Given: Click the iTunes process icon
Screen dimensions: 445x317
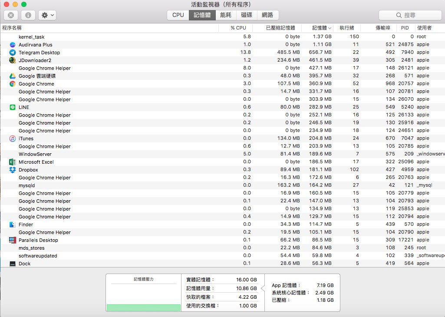Looking at the screenshot, I should click(13, 139).
